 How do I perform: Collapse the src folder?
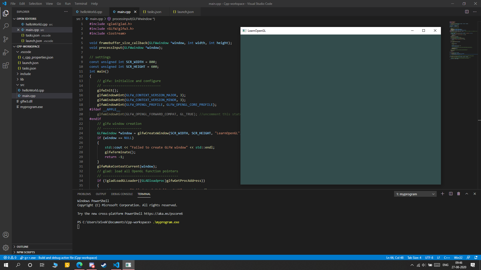point(22,85)
